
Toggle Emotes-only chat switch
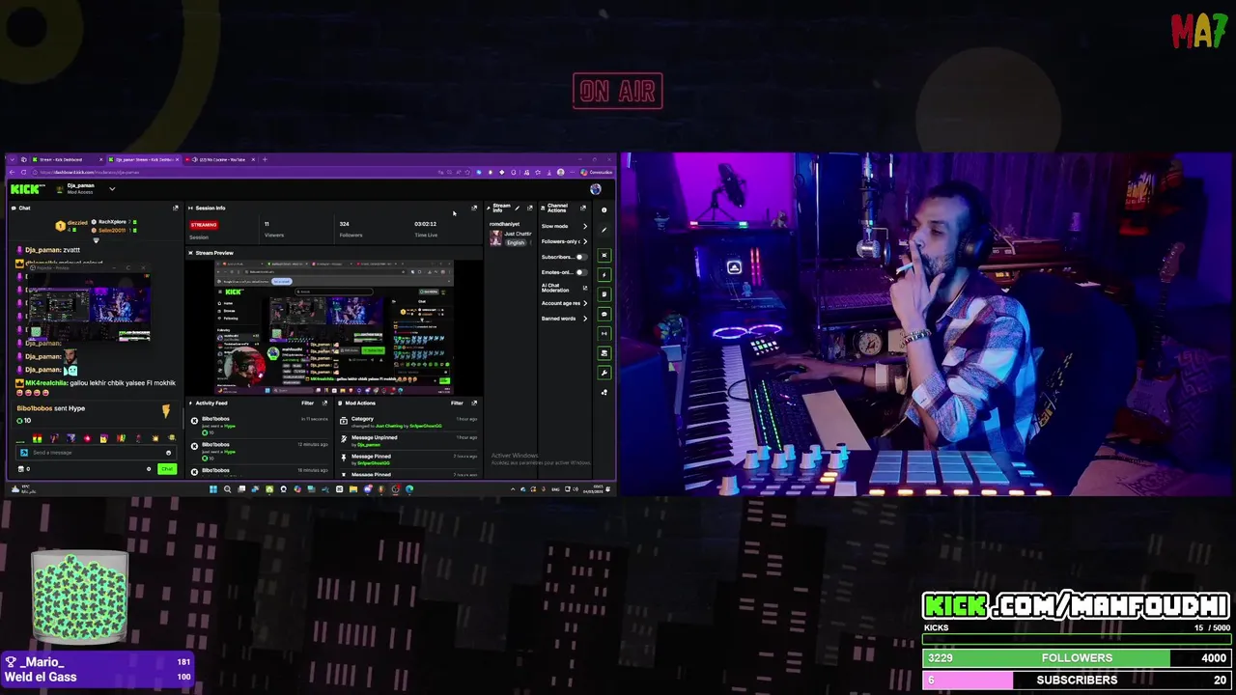tap(581, 272)
